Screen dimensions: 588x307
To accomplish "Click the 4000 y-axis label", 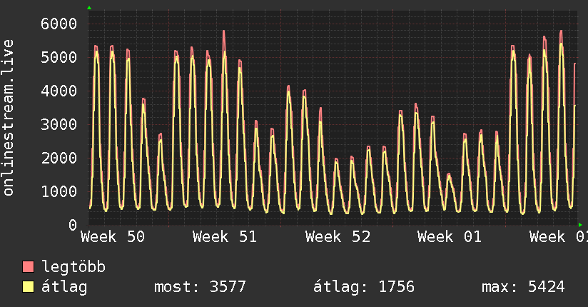I will (x=59, y=91).
